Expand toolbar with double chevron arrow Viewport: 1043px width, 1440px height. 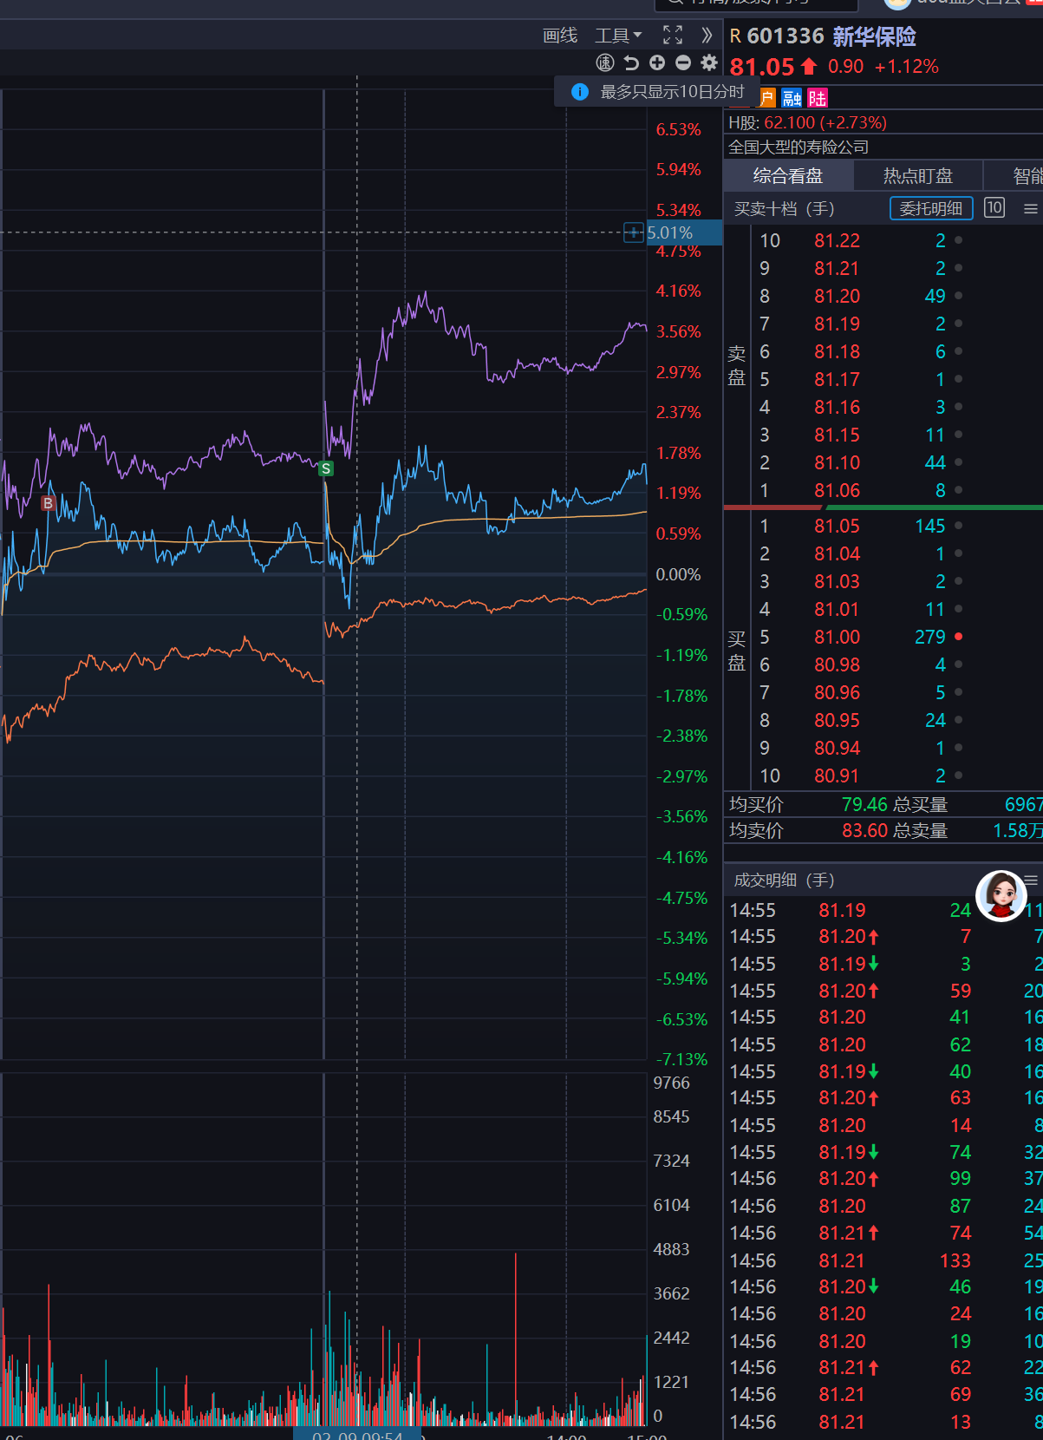pyautogui.click(x=707, y=36)
